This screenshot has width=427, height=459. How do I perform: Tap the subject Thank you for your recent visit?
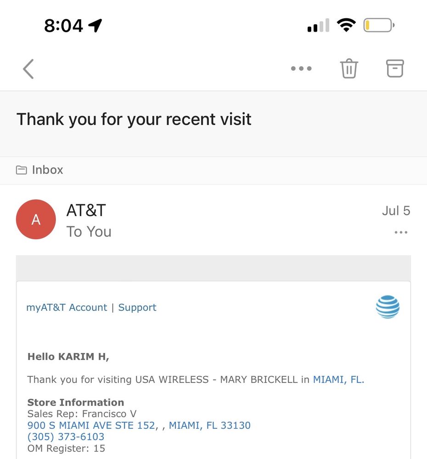click(x=134, y=119)
